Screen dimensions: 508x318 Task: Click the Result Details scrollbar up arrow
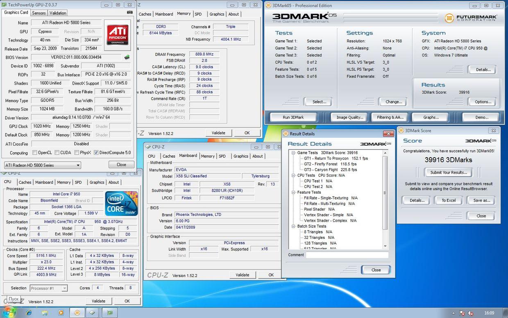click(385, 153)
